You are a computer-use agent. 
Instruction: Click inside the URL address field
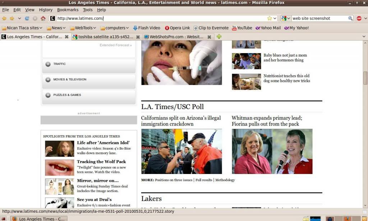coord(161,18)
